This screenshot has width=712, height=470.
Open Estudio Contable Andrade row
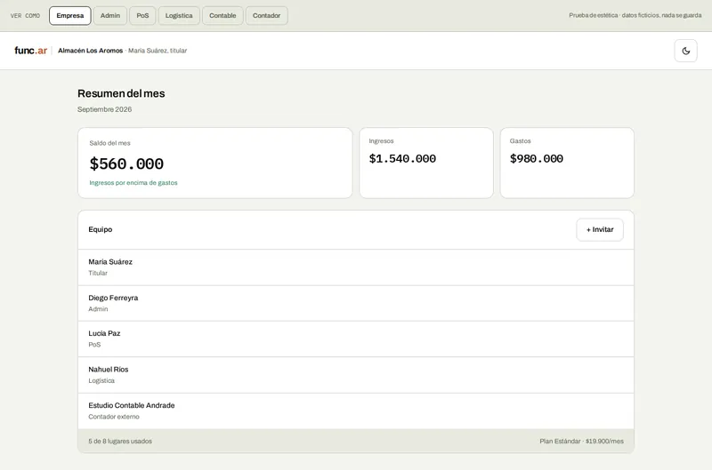click(x=356, y=411)
